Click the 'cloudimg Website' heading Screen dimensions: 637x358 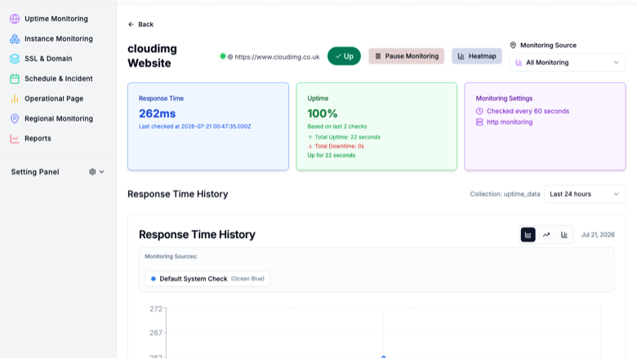[x=152, y=56]
